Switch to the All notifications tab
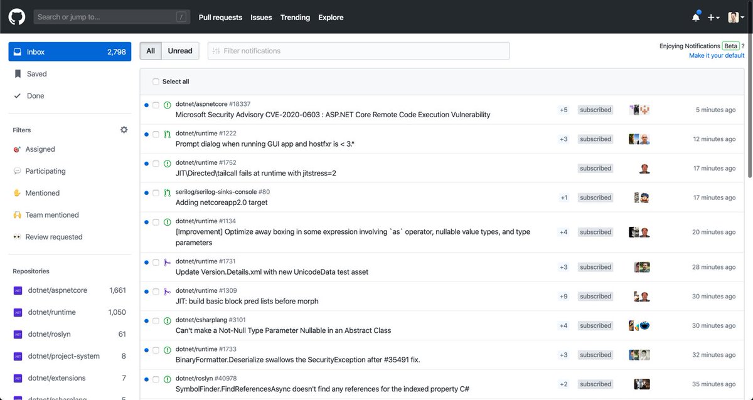This screenshot has height=400, width=753. pos(151,51)
